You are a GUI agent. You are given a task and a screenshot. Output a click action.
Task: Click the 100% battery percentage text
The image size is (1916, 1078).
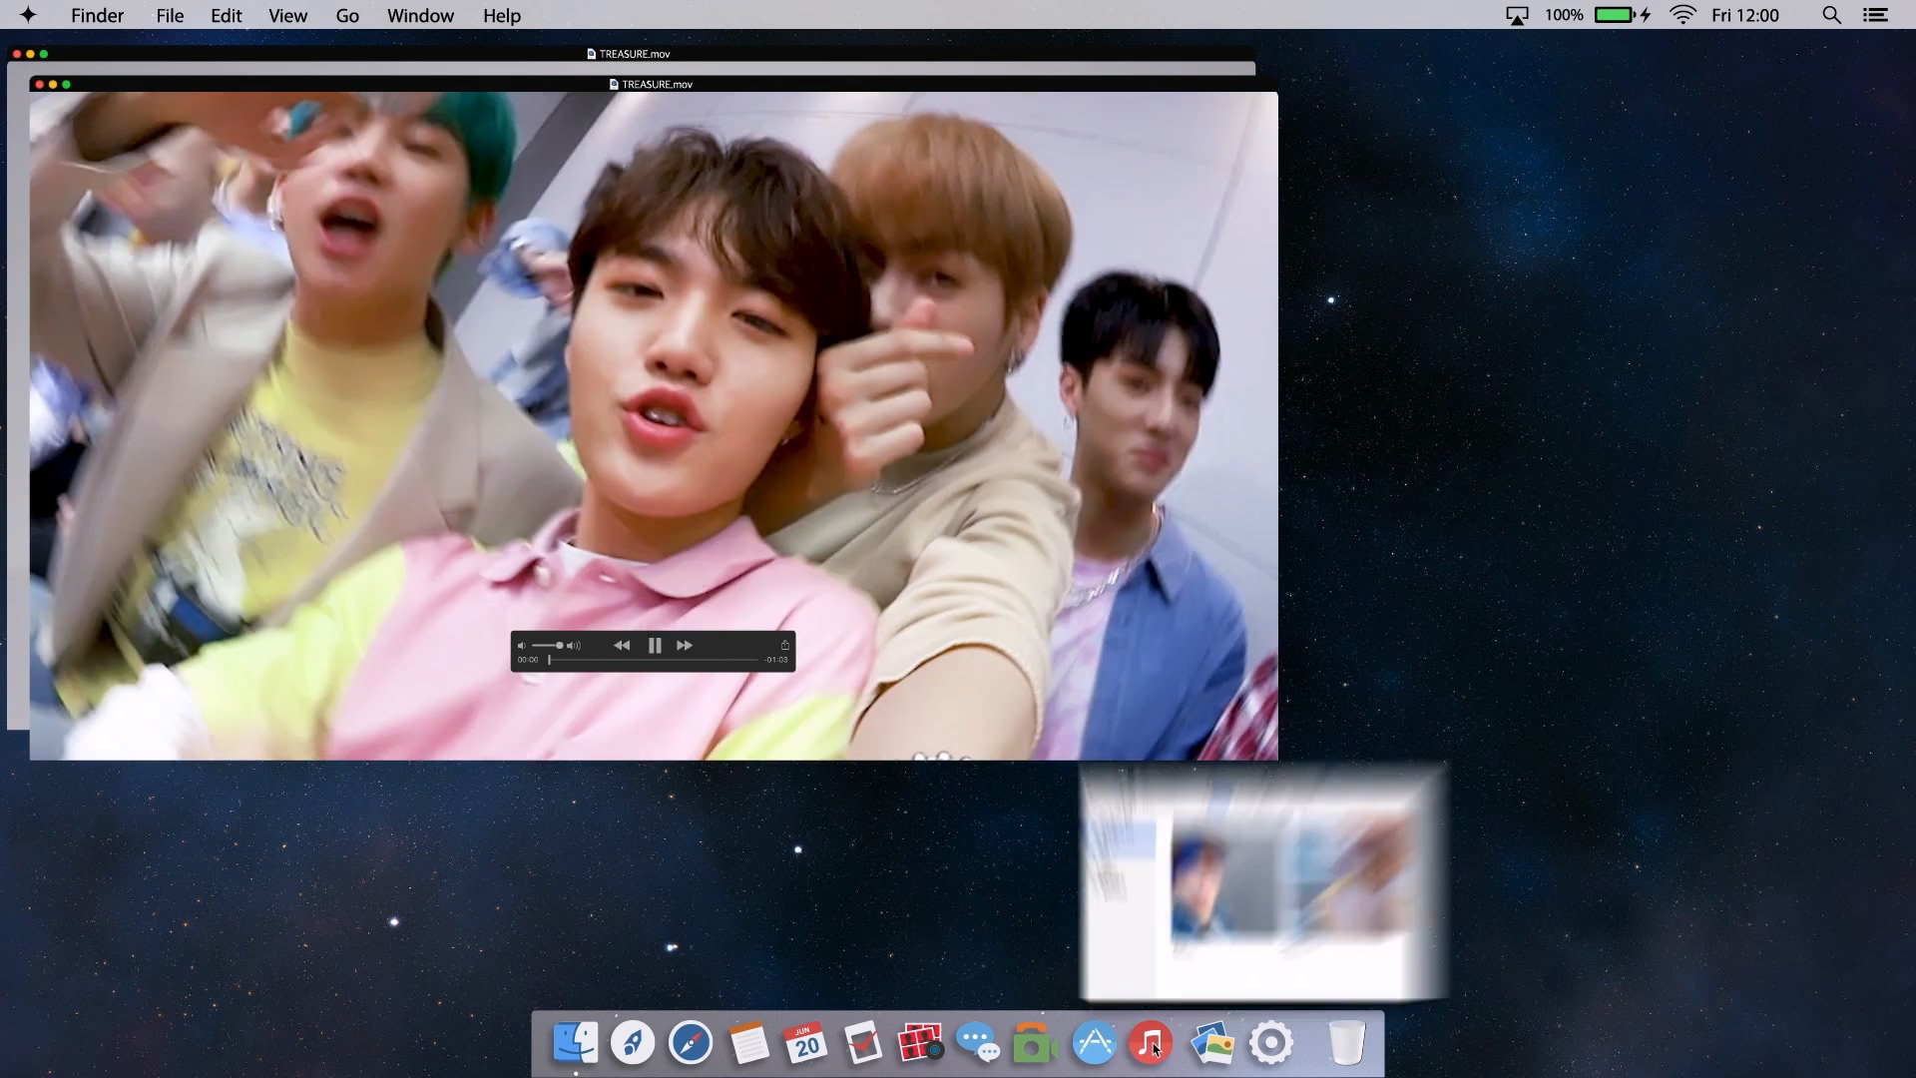coord(1564,15)
